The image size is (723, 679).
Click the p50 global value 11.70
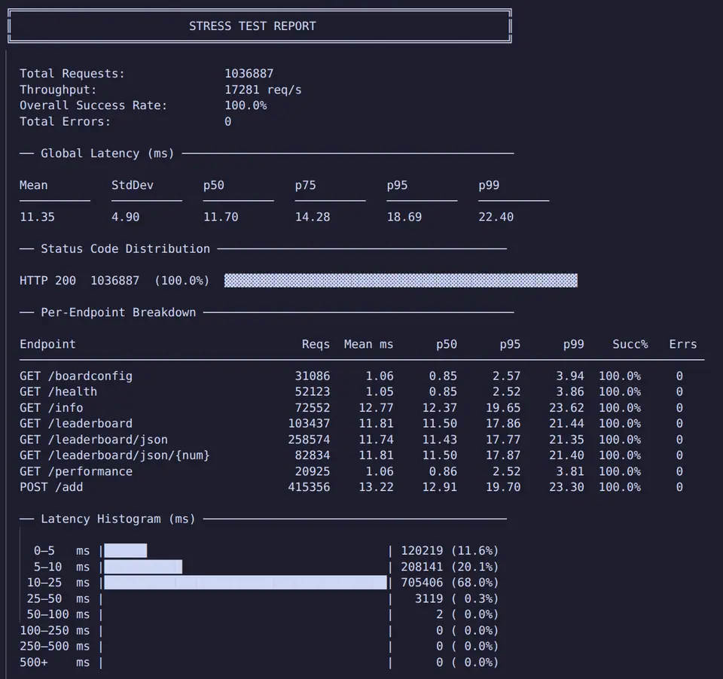(221, 217)
